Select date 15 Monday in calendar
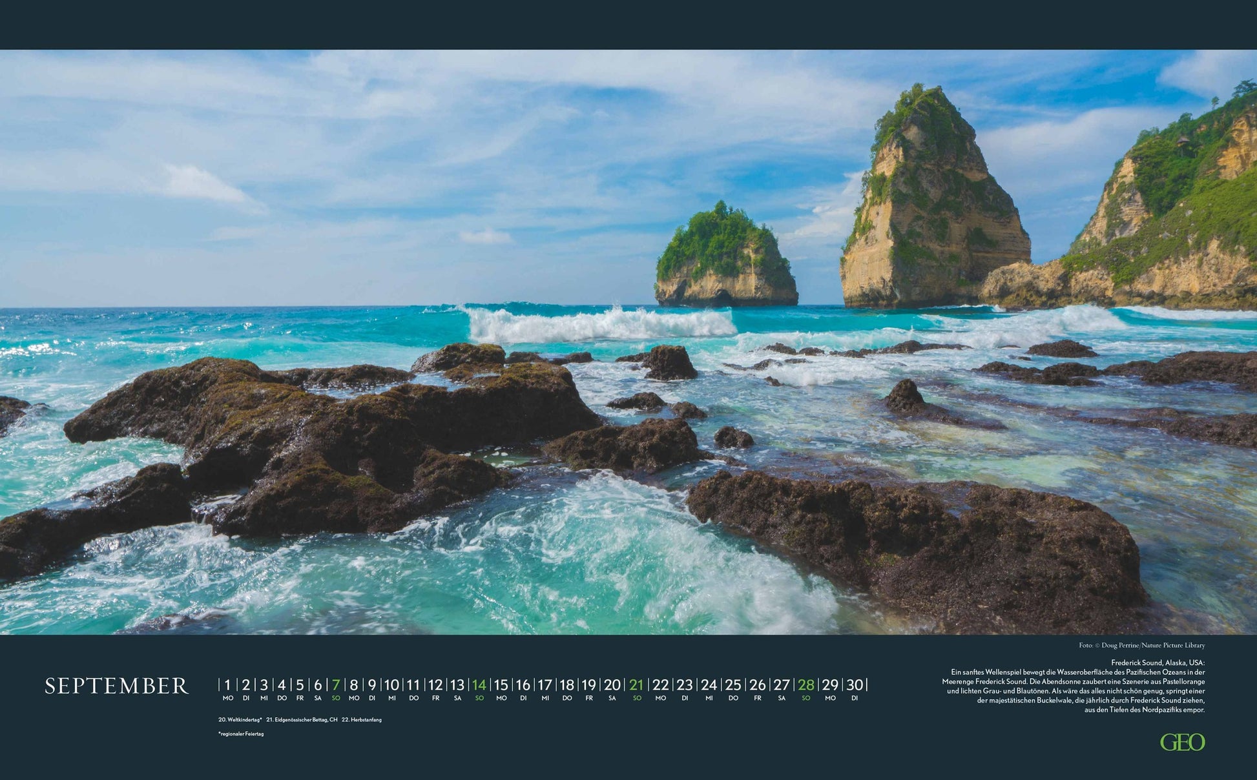Viewport: 1257px width, 780px height. coord(501,686)
